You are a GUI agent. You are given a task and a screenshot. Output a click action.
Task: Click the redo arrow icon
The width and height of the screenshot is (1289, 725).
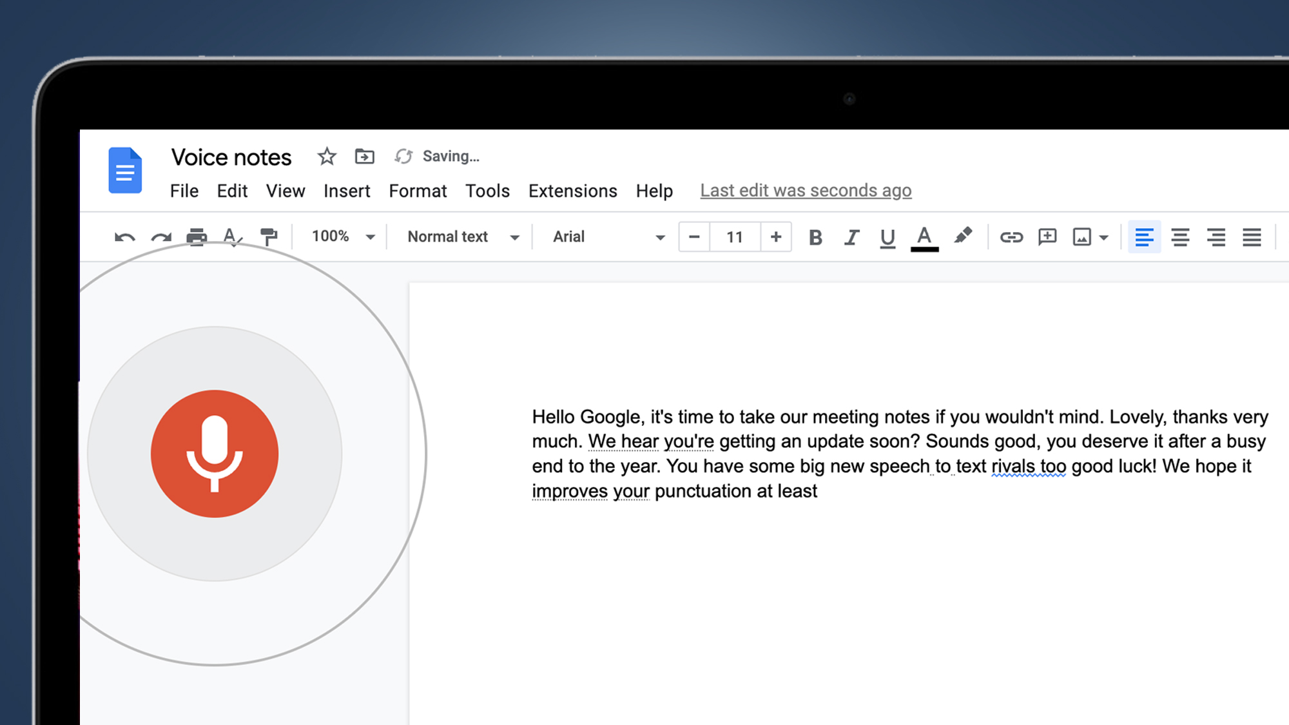[161, 237]
